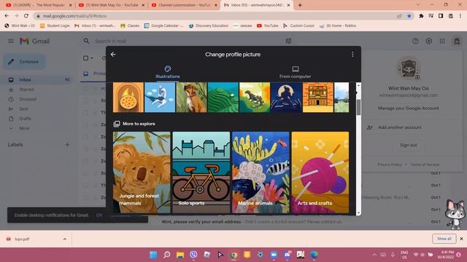
Task: Click Show all downloads button
Action: (x=444, y=239)
